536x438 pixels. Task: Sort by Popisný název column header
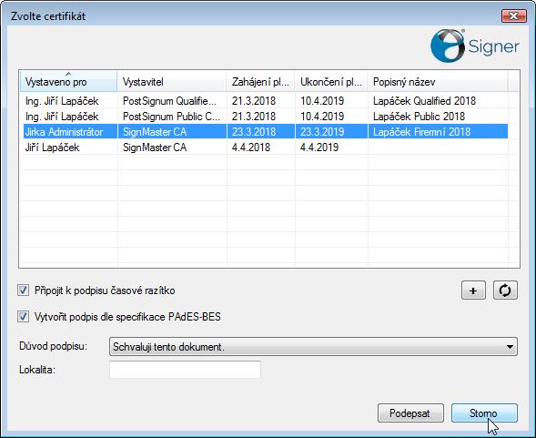click(438, 81)
